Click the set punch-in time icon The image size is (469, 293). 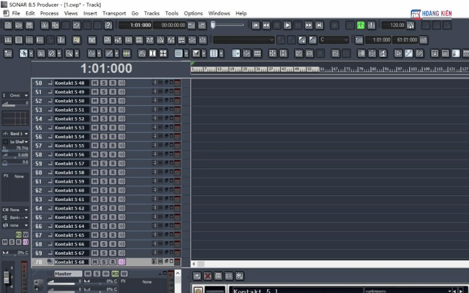[359, 40]
